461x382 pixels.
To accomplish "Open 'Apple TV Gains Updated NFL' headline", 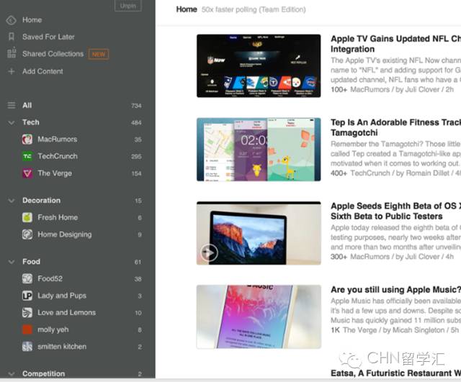I will (x=395, y=44).
